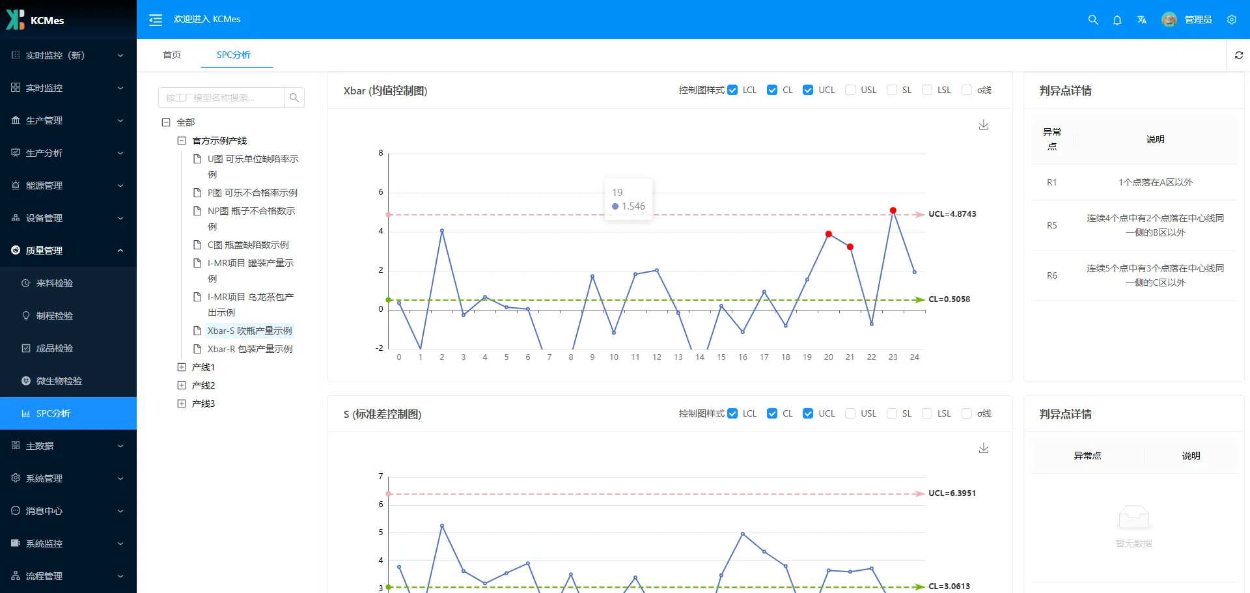Refresh page using the reload icon
Image resolution: width=1250 pixels, height=593 pixels.
coord(1239,55)
